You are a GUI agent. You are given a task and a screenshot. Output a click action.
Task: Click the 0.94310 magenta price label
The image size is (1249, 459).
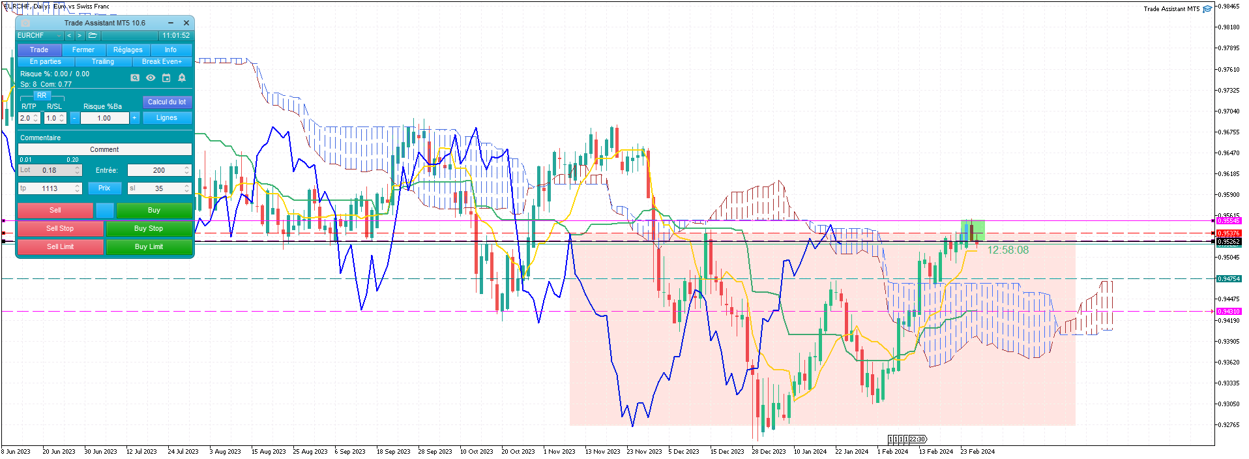click(1228, 312)
